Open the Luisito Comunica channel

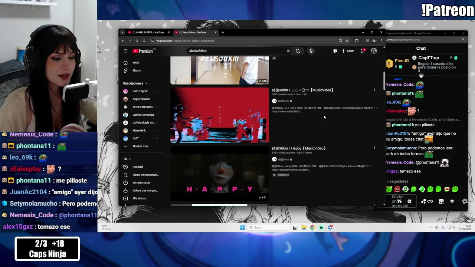point(143,115)
